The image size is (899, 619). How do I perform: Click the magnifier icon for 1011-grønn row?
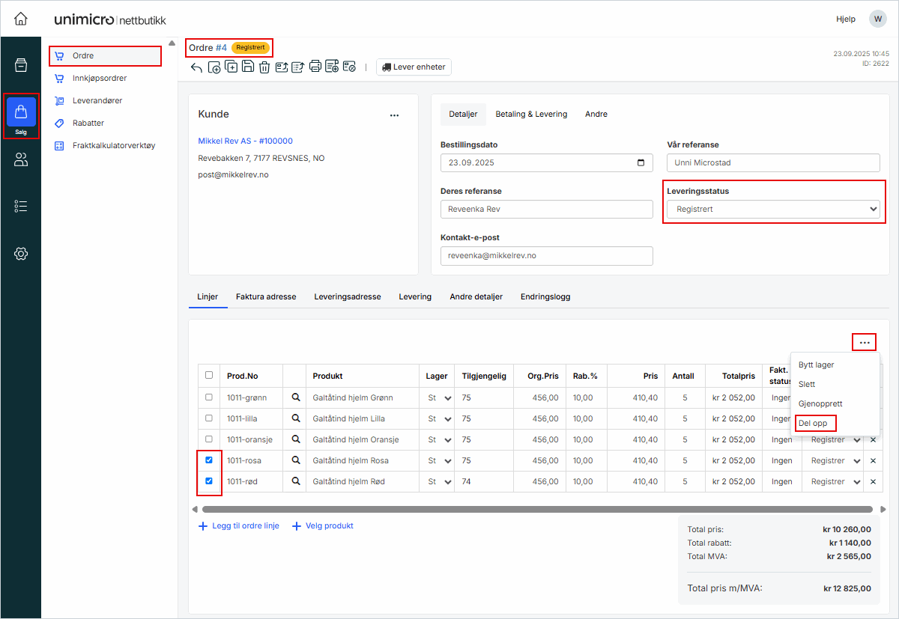pyautogui.click(x=295, y=397)
